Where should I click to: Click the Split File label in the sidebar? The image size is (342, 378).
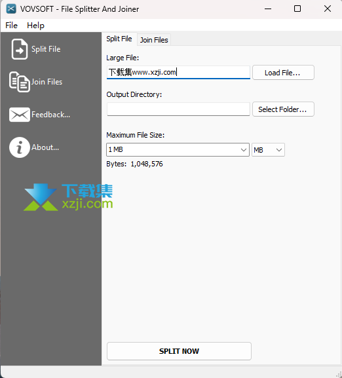click(46, 49)
